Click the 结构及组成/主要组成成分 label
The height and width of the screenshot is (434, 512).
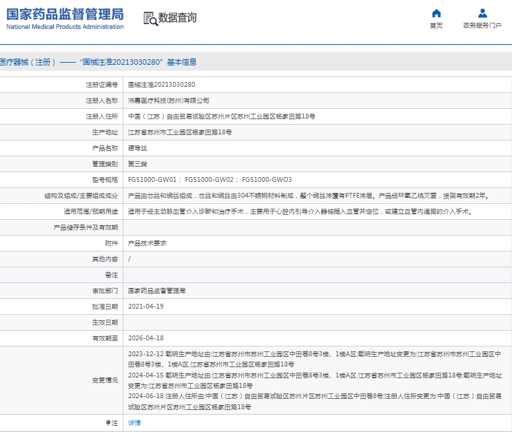81,196
